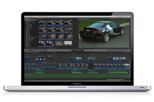
Task: Toggle audio skimming above the timeline
Action: click(126, 52)
